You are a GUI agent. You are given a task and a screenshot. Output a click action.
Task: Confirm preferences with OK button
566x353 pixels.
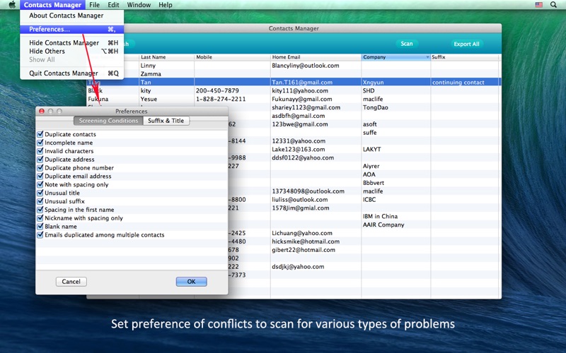pyautogui.click(x=191, y=282)
